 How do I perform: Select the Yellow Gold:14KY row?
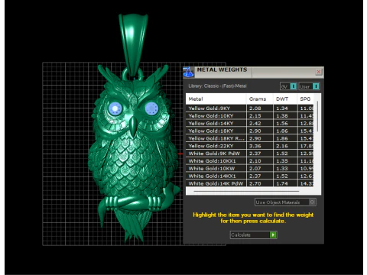(250, 123)
